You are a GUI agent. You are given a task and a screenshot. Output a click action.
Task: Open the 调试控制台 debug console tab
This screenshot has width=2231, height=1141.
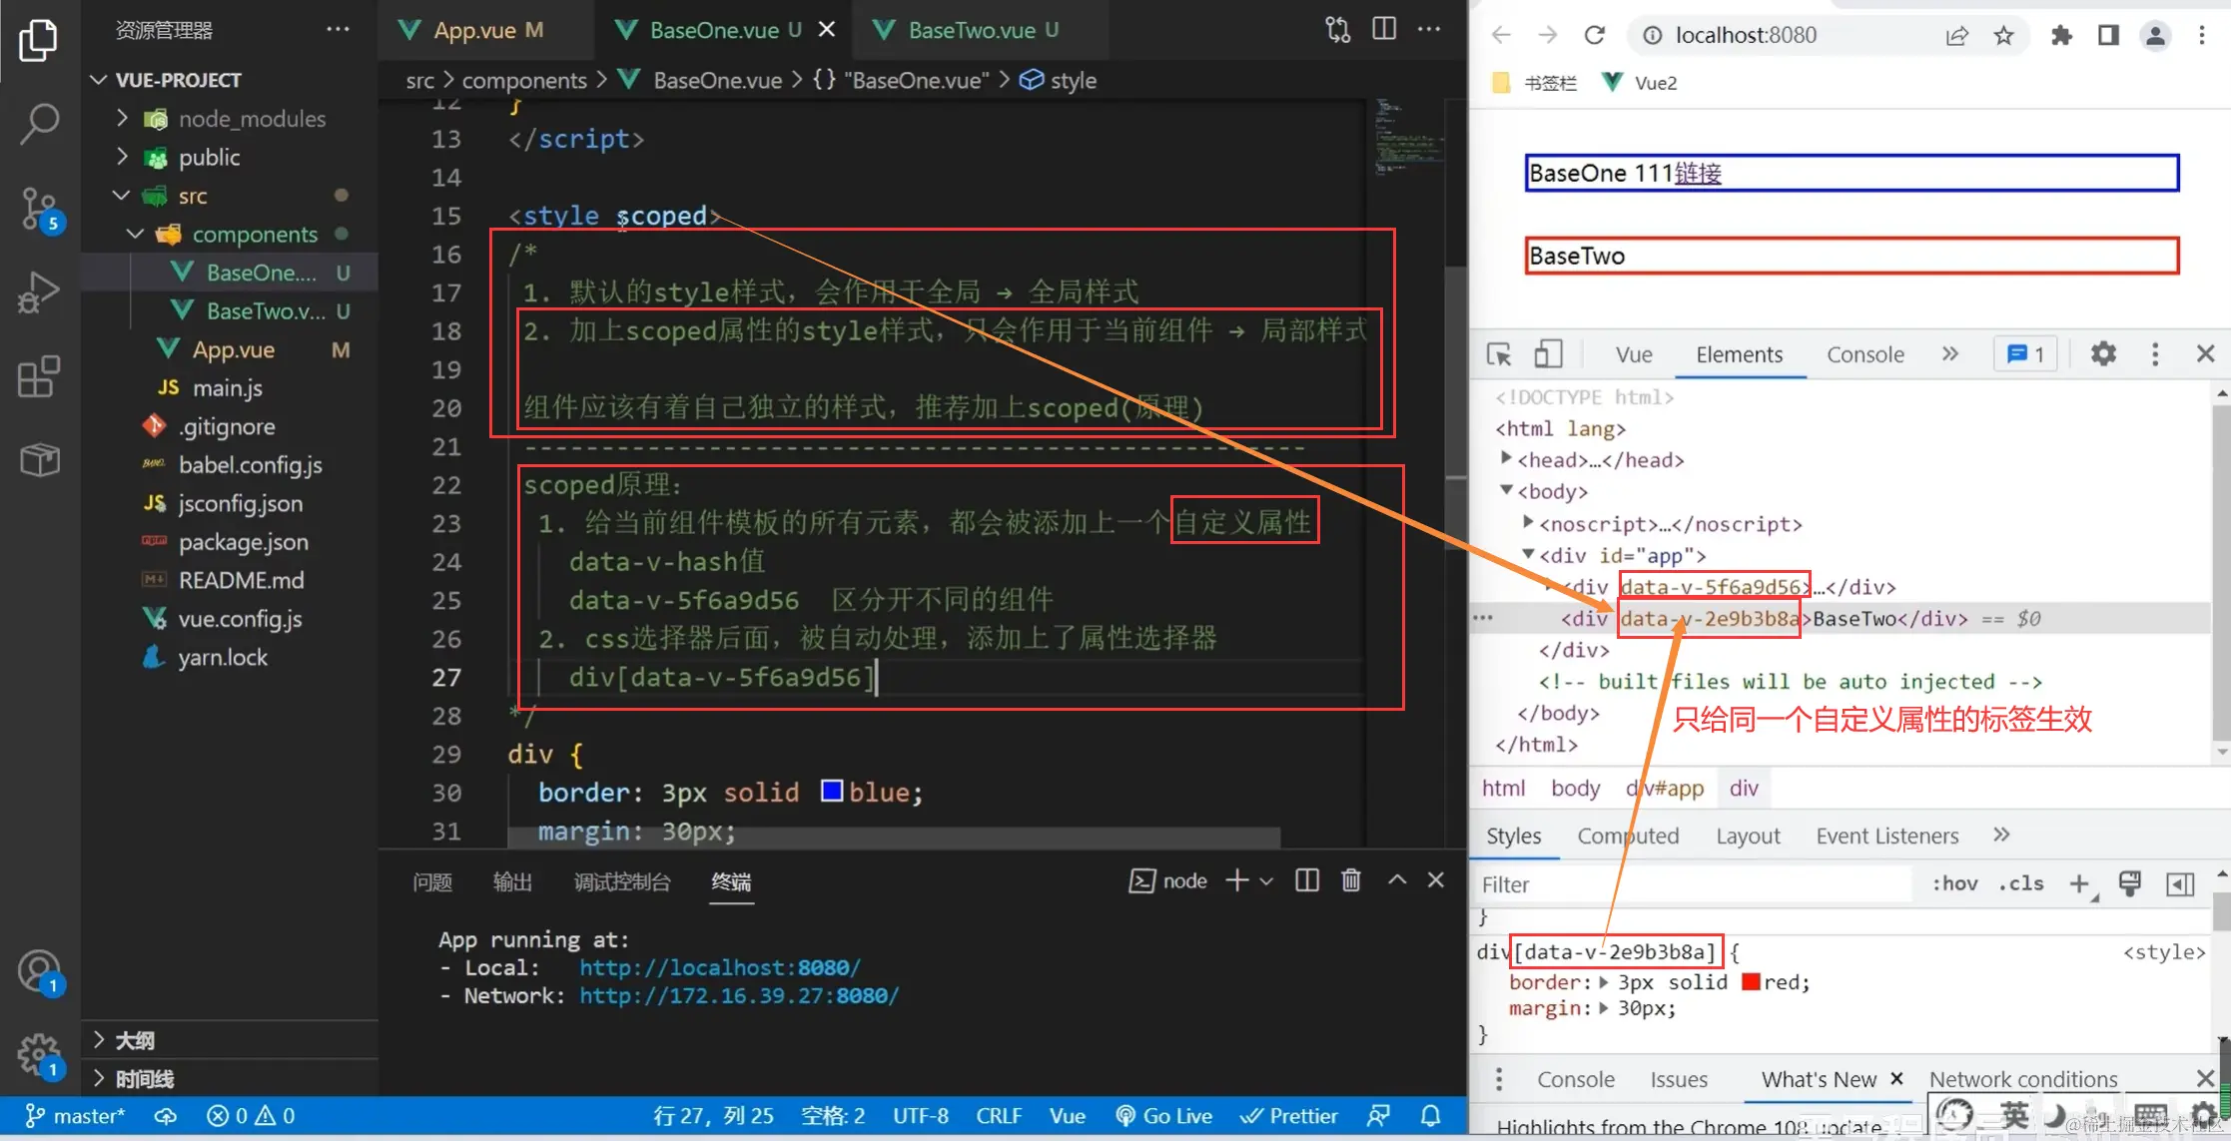pyautogui.click(x=622, y=881)
